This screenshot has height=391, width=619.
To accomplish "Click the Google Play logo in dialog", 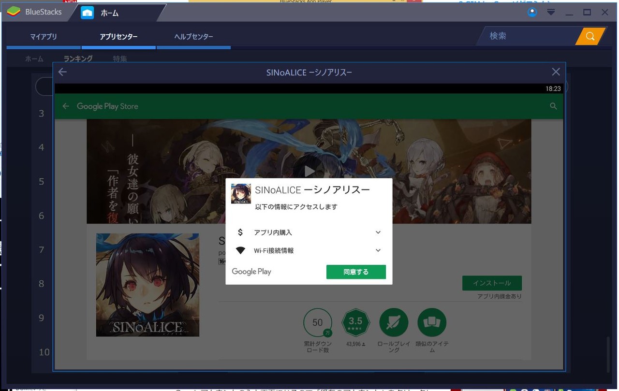I will click(x=251, y=272).
